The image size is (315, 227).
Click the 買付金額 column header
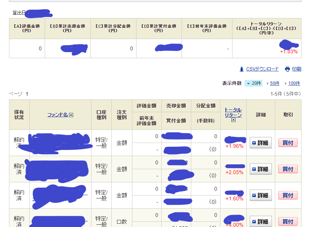click(176, 121)
